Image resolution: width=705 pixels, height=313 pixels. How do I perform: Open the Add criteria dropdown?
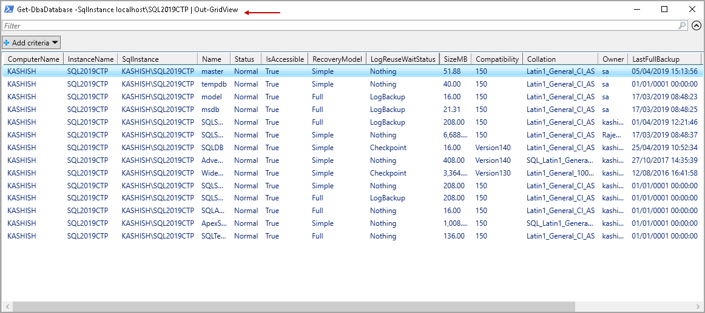coord(32,42)
